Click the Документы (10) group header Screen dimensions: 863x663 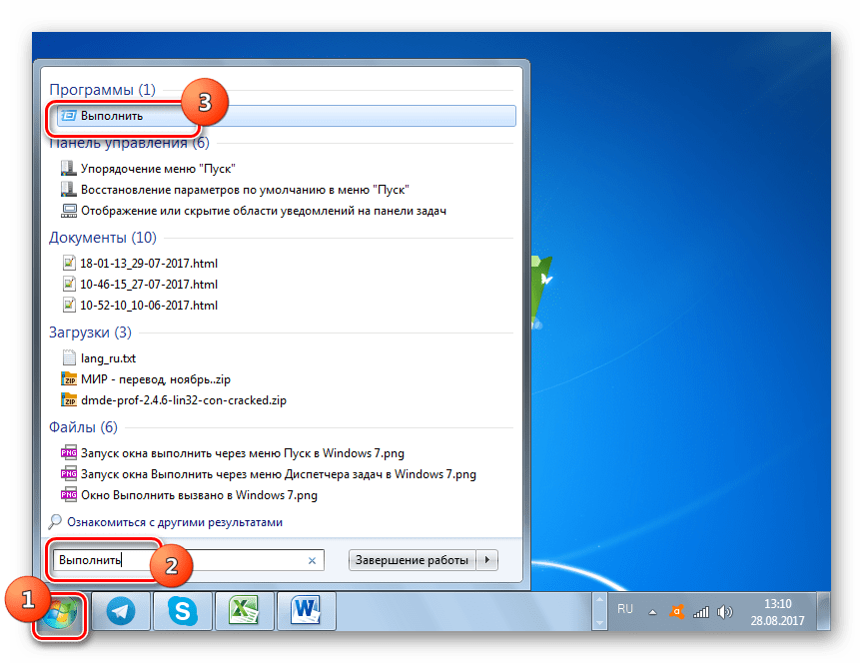[x=102, y=238]
